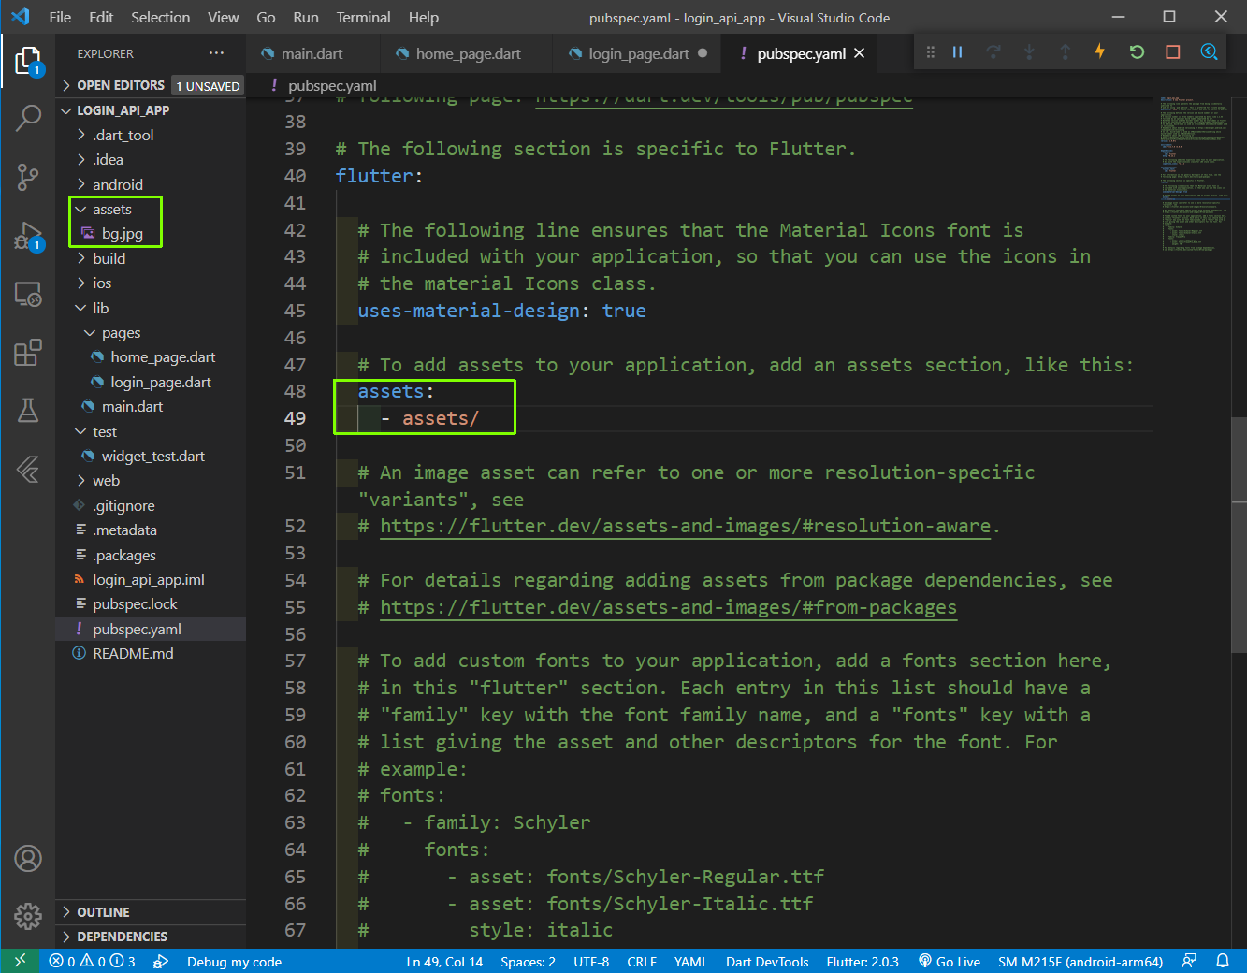The image size is (1247, 973).
Task: Change indentation via Spaces: 2
Action: [x=528, y=962]
